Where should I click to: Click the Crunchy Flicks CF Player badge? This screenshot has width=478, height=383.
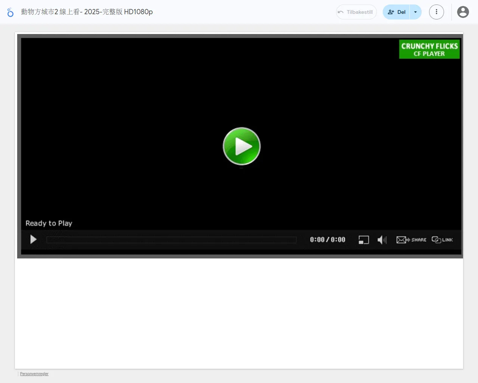(x=429, y=49)
